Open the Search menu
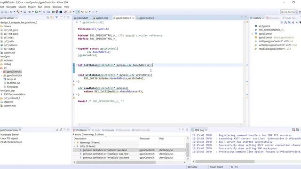The image size is (301, 169). (x=22, y=7)
